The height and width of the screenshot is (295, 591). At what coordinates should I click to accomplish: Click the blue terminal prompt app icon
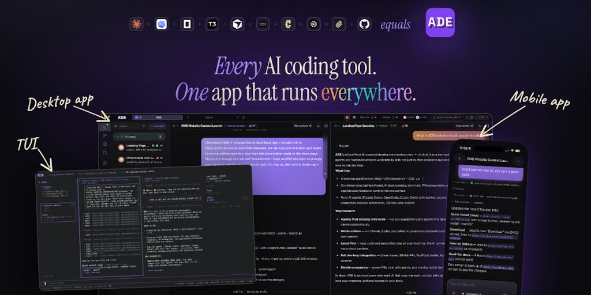pos(162,24)
